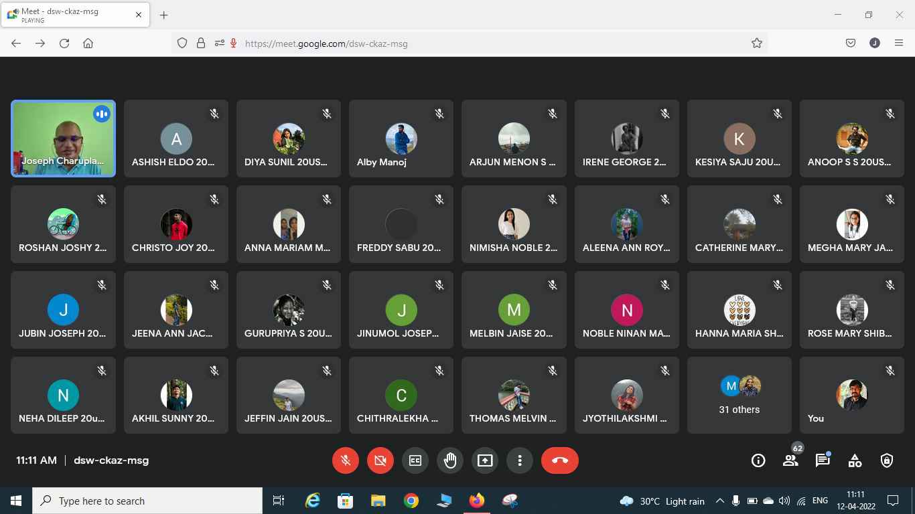This screenshot has width=915, height=514.
Task: Open the activities icon
Action: tap(855, 460)
